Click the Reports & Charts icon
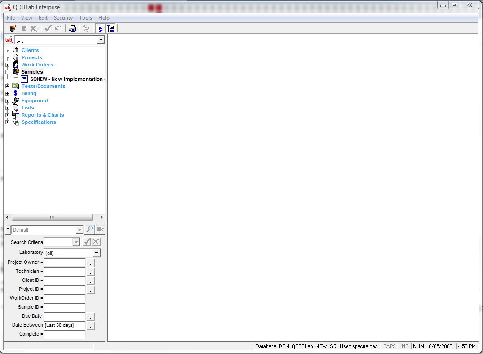The height and width of the screenshot is (354, 483). tap(16, 115)
